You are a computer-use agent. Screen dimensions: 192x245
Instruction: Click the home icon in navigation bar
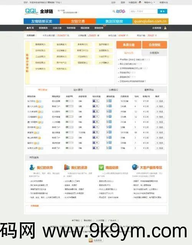(x=28, y=28)
